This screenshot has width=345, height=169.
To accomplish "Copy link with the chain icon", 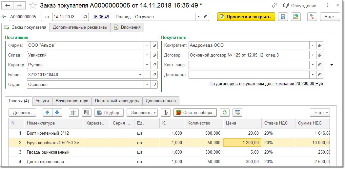I will pos(274,6).
